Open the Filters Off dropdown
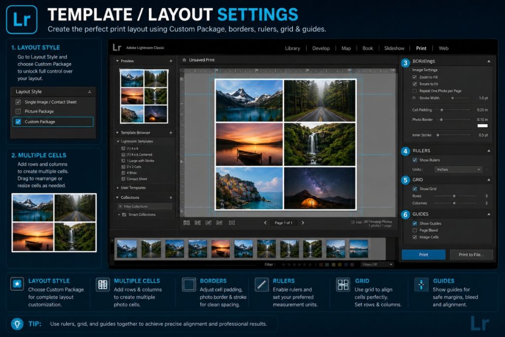The width and height of the screenshot is (505, 337). point(377,264)
